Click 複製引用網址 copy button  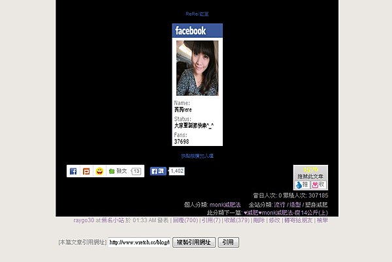[x=194, y=242]
